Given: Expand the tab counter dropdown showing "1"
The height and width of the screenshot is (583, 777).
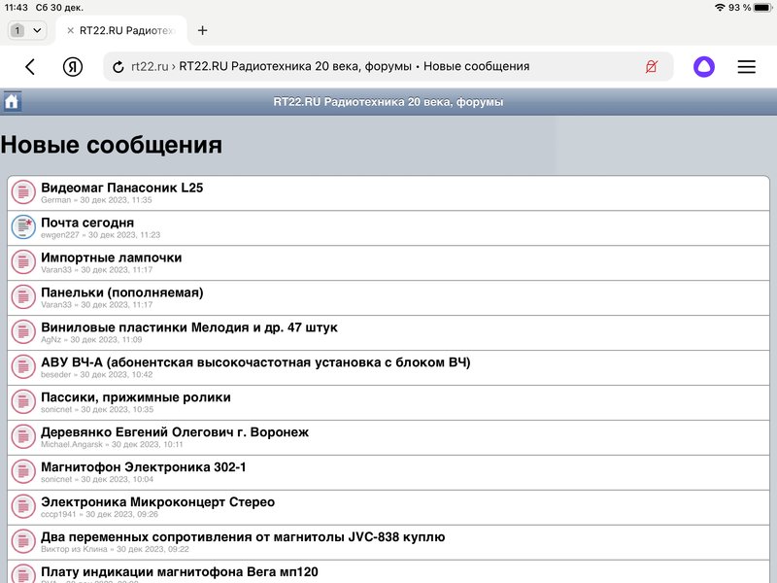Looking at the screenshot, I should 26,29.
